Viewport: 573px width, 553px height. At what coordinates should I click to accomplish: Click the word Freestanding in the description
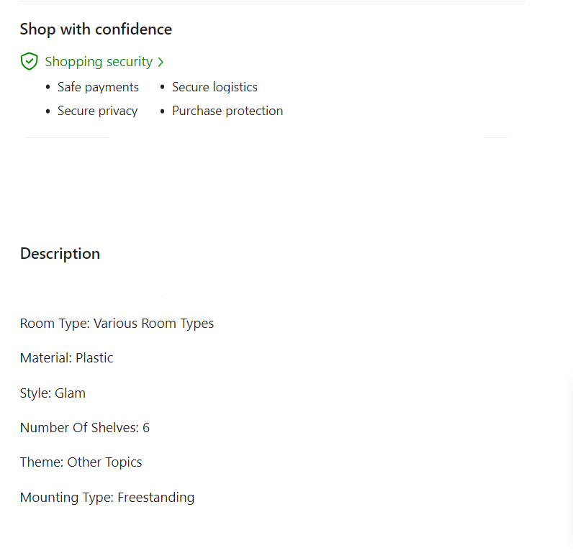(x=155, y=498)
